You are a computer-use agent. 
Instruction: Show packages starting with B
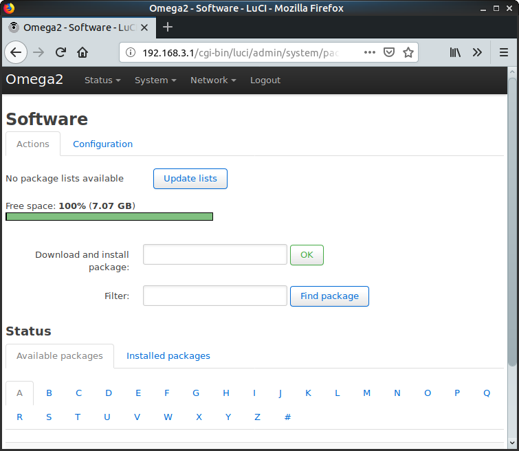(49, 393)
